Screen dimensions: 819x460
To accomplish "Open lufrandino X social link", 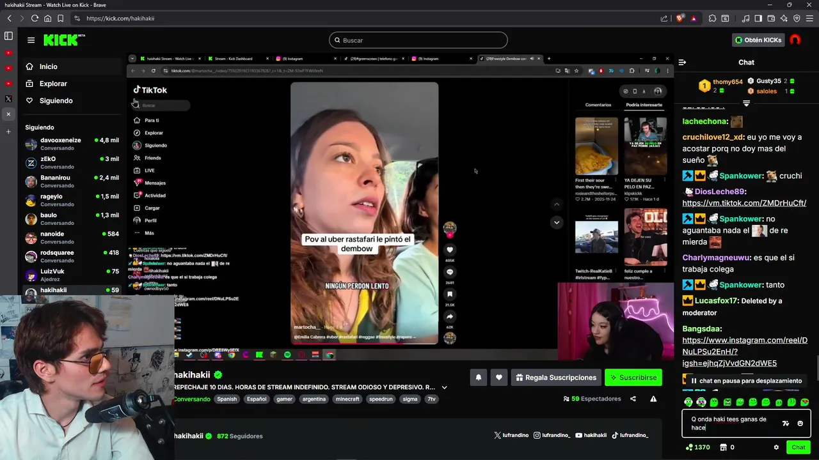I will 511,435.
